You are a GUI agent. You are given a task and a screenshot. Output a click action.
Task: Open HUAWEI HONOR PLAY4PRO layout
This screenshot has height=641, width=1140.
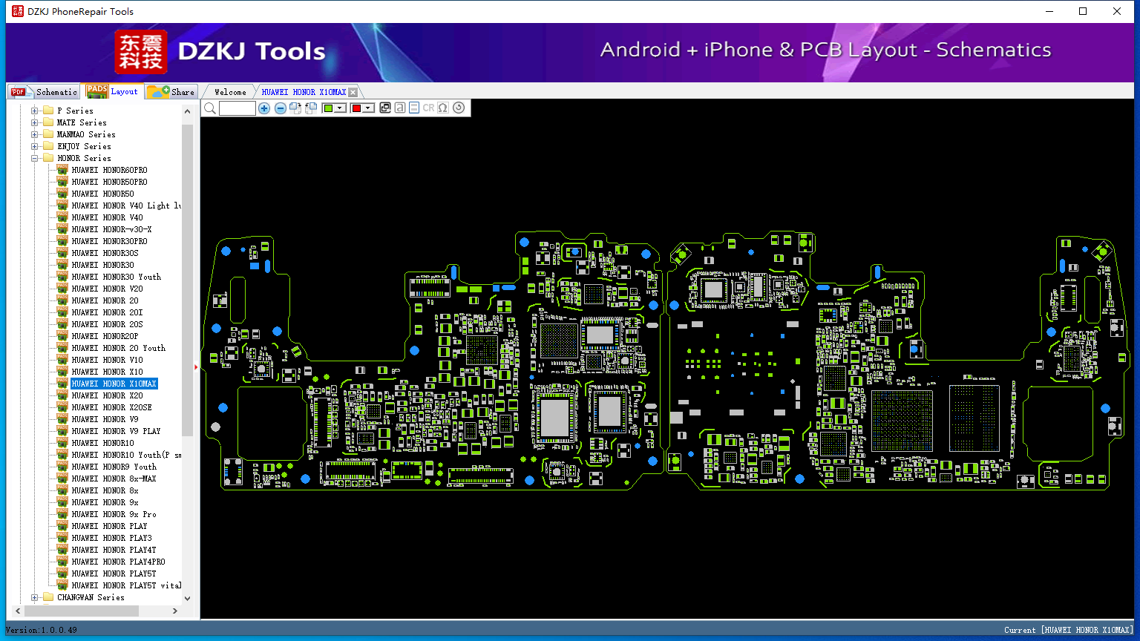pyautogui.click(x=118, y=562)
